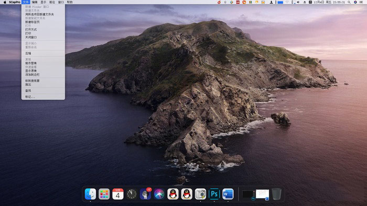Select 推出 in the 文件 menu
The height and width of the screenshot is (206, 367).
(43, 85)
